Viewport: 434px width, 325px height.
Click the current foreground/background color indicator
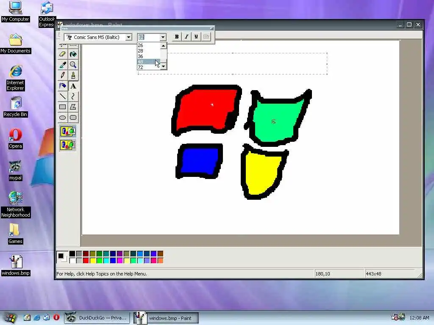coord(62,257)
